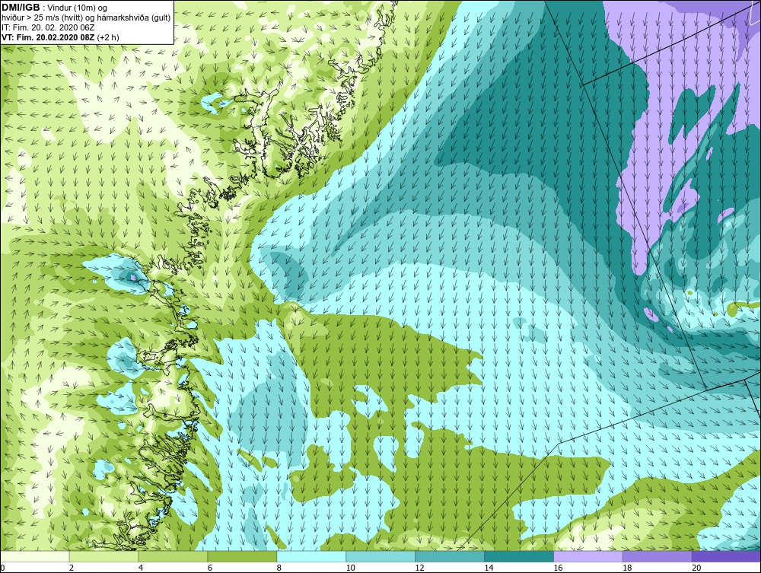Click the 'IT: Fim. 20. 02. 2020 06Z' line
The height and width of the screenshot is (573, 761).
click(x=48, y=27)
